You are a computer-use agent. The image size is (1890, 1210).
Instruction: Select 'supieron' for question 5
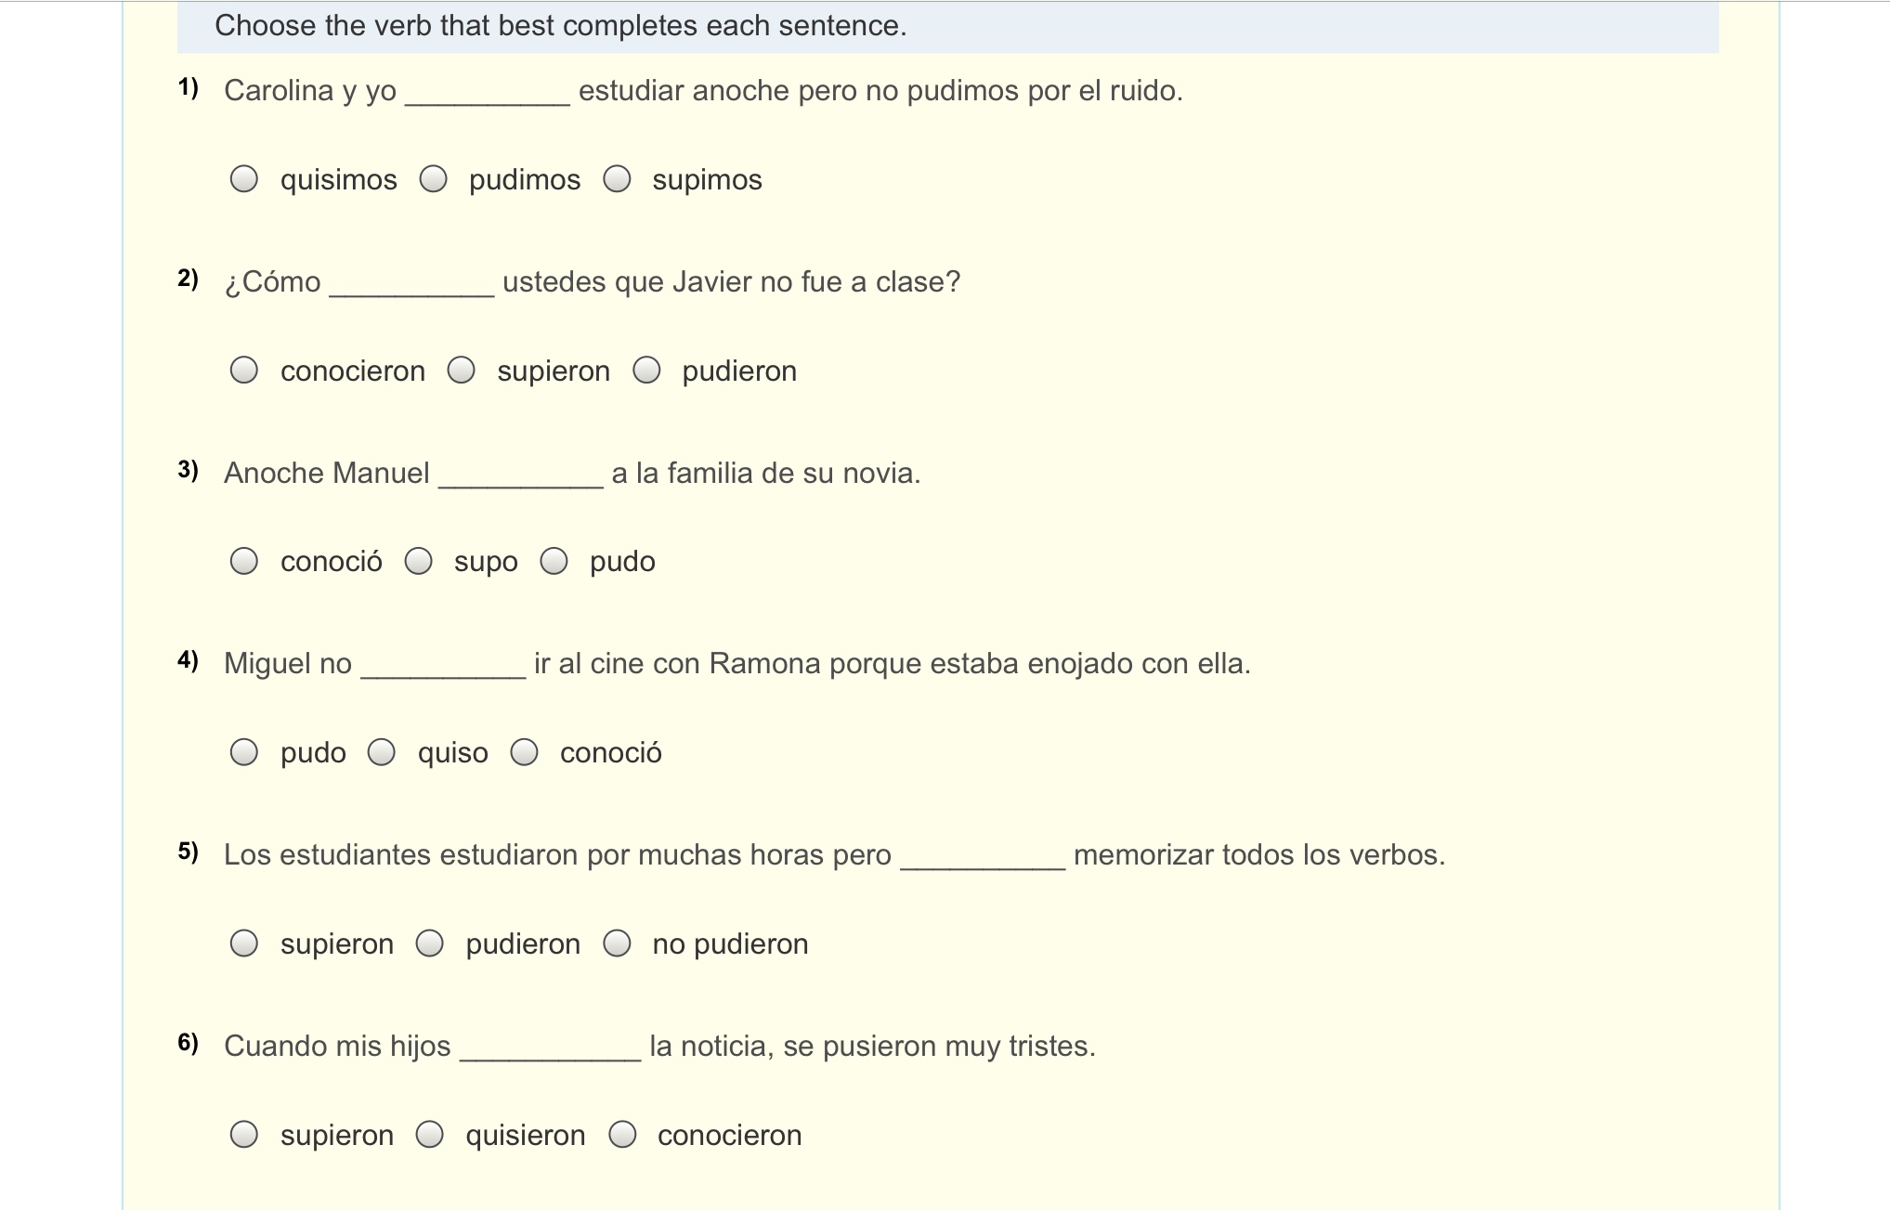pyautogui.click(x=244, y=943)
